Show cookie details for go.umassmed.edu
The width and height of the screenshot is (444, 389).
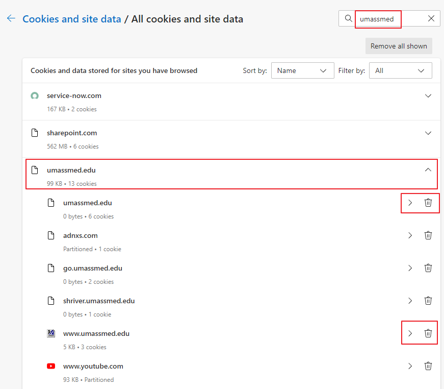coord(410,268)
